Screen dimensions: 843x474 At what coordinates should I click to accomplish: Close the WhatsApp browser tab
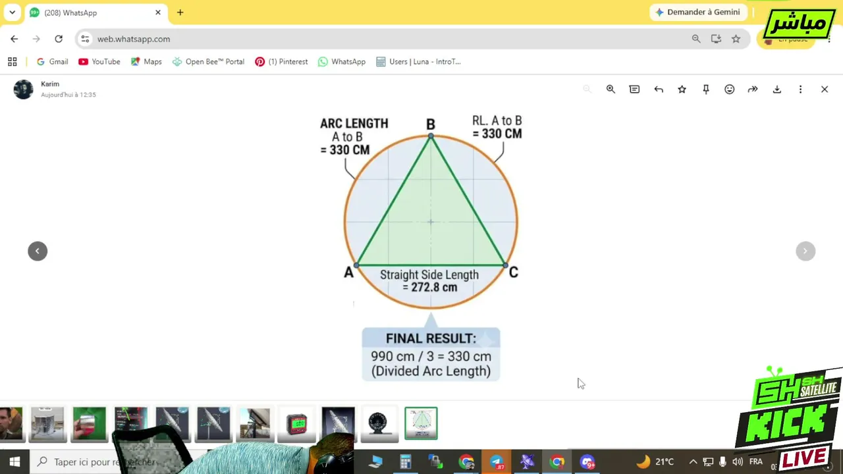pyautogui.click(x=158, y=13)
